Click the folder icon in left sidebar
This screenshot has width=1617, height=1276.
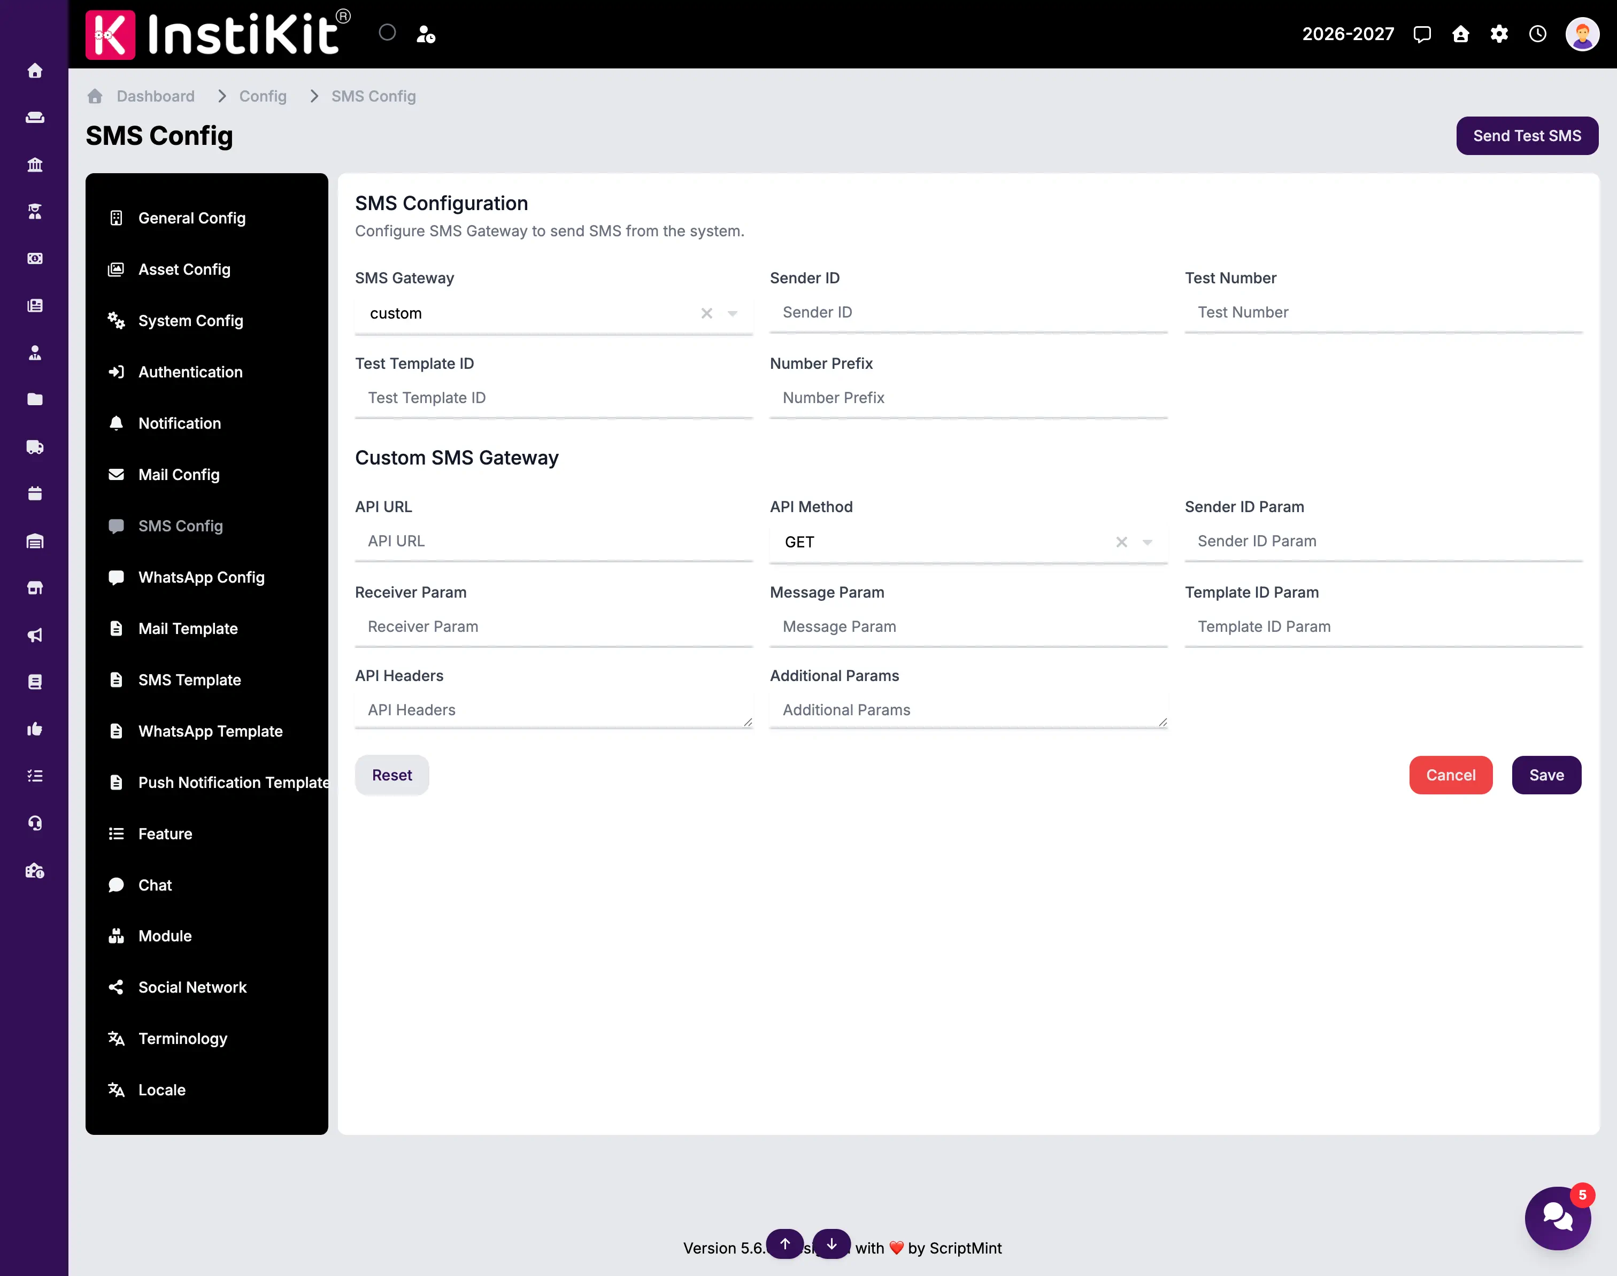click(x=34, y=400)
